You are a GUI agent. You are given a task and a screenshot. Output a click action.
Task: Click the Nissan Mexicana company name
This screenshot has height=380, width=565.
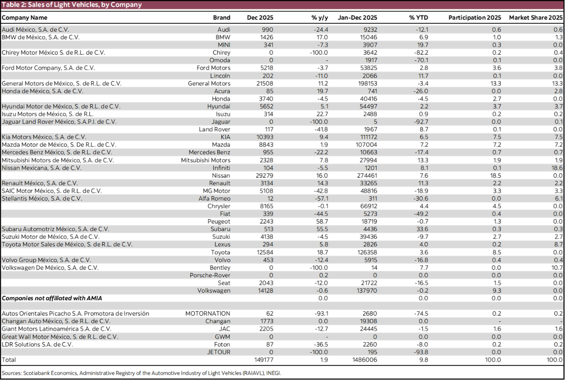point(41,168)
